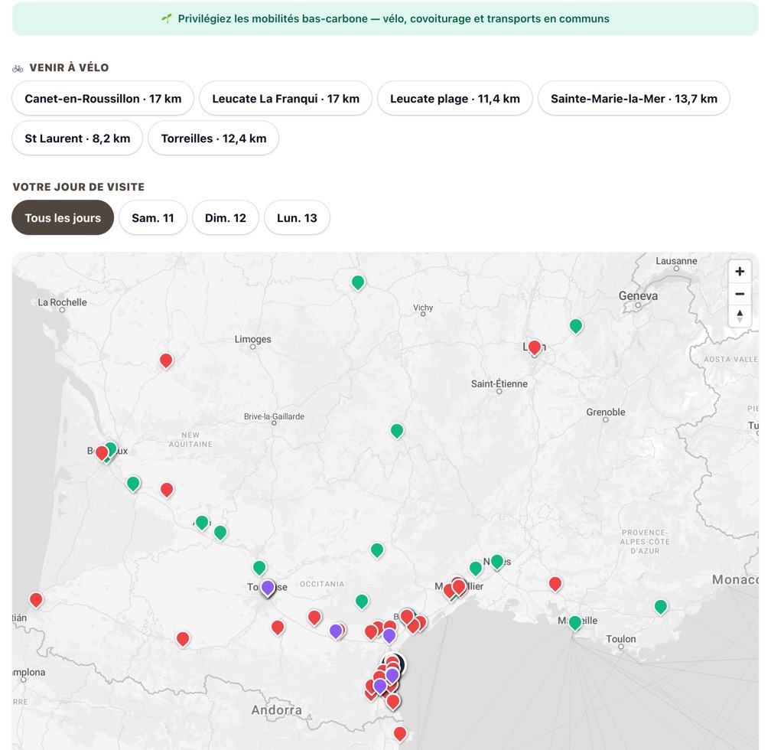This screenshot has width=771, height=750.
Task: Click the green marker just southeast of Agen
Action: 220,533
